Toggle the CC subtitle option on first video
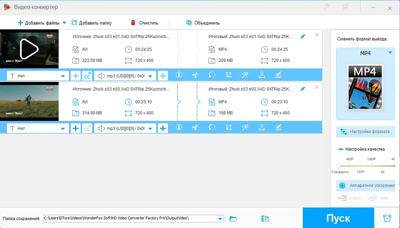The image size is (400, 228). pyautogui.click(x=87, y=76)
